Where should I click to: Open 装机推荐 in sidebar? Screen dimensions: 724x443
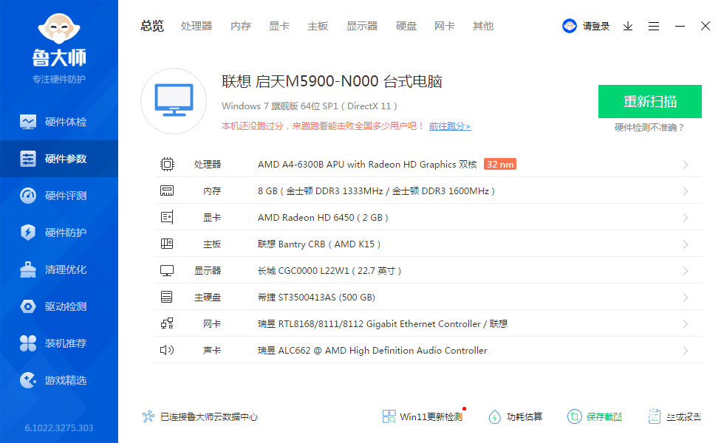click(59, 343)
